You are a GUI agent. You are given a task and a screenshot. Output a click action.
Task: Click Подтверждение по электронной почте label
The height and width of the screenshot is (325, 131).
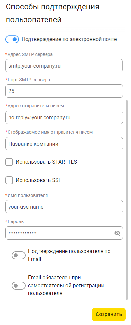[x=69, y=39]
